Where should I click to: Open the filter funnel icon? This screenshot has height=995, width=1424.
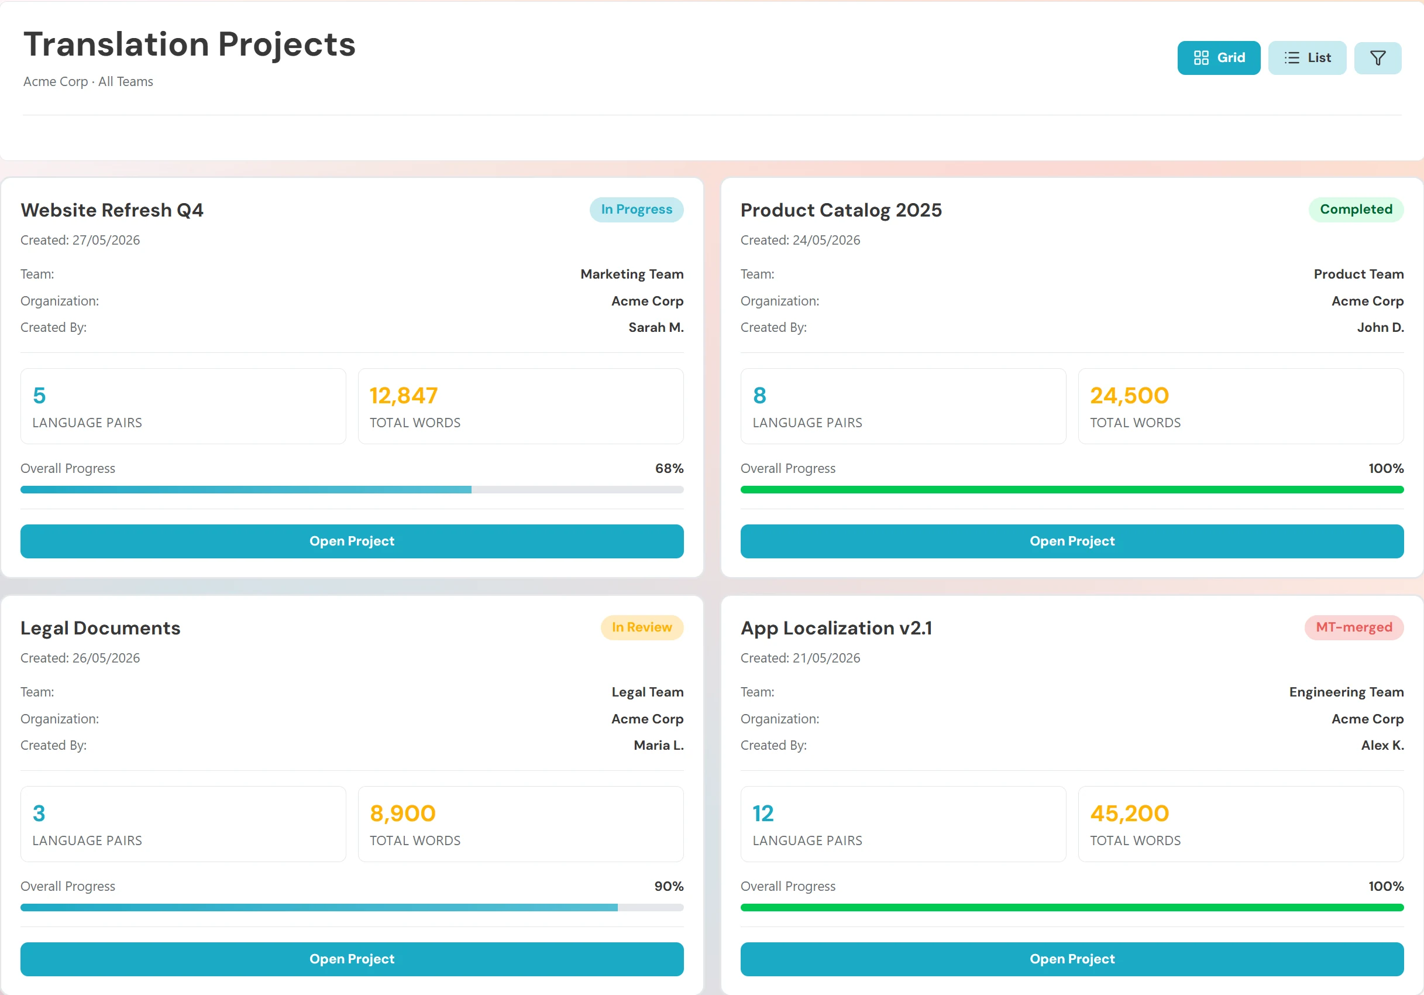click(x=1377, y=58)
